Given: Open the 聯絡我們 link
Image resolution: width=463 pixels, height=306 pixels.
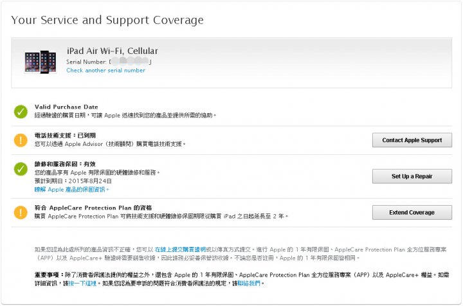Looking at the screenshot, I should coord(249,283).
